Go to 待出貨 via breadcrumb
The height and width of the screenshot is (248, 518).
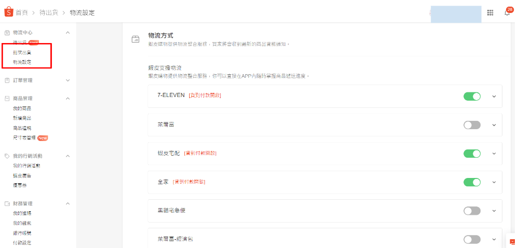49,13
